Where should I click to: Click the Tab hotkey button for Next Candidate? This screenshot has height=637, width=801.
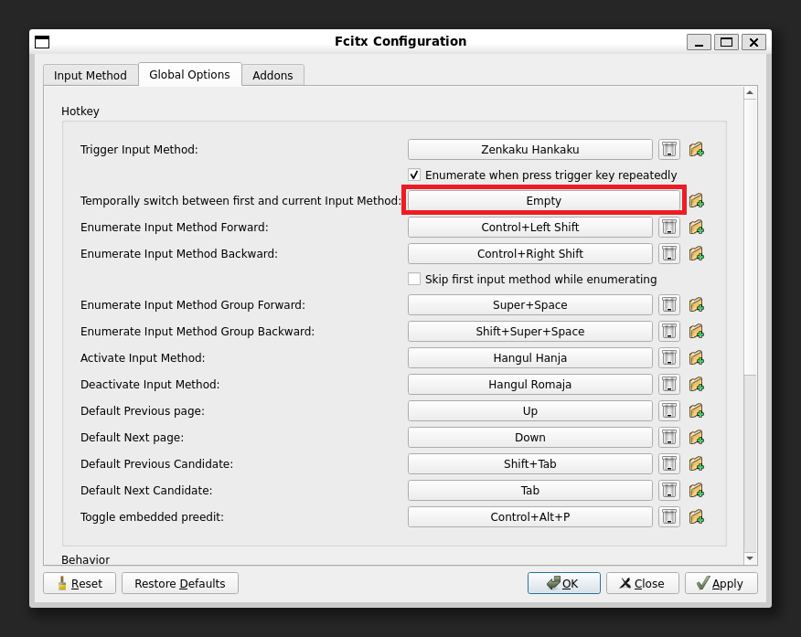point(530,491)
